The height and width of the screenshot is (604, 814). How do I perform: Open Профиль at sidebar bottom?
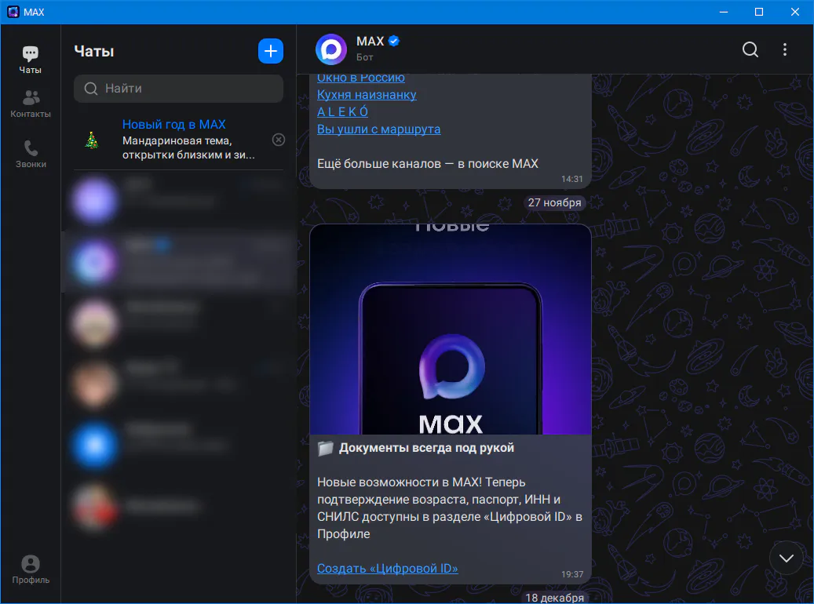point(31,569)
